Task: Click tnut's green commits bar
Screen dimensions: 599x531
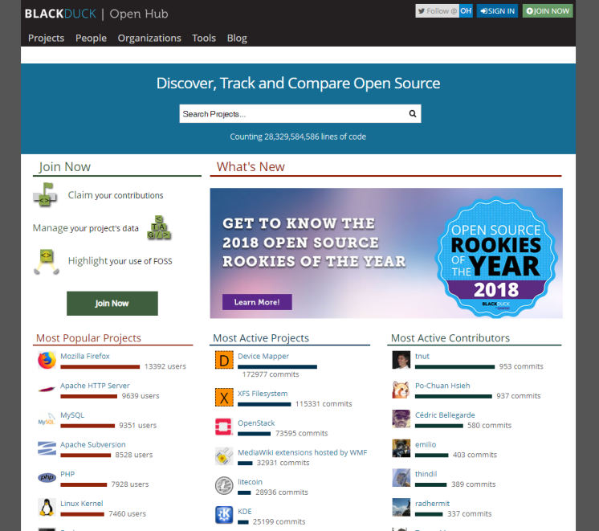Action: [x=454, y=366]
